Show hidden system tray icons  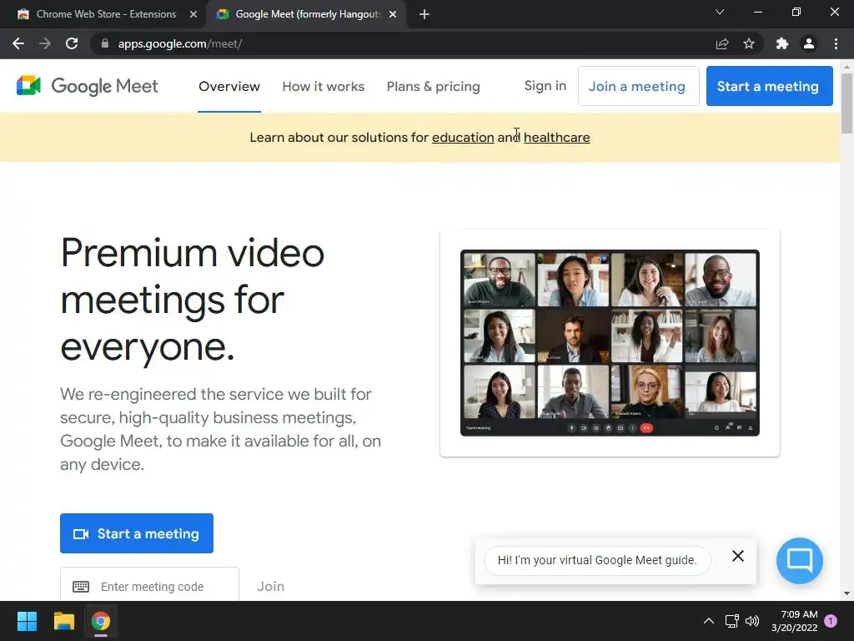[709, 621]
